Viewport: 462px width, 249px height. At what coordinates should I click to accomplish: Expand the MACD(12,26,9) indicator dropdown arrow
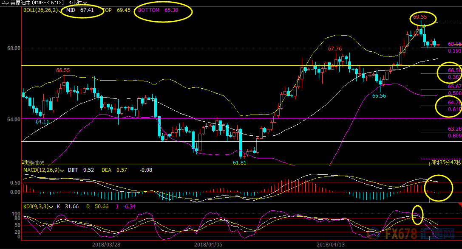pyautogui.click(x=62, y=170)
